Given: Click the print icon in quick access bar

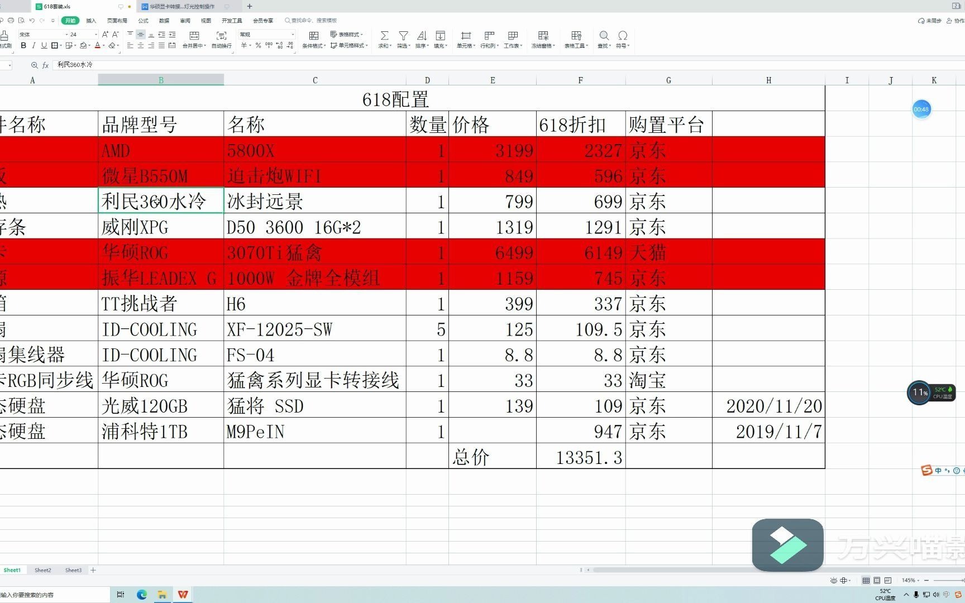Looking at the screenshot, I should (x=11, y=21).
